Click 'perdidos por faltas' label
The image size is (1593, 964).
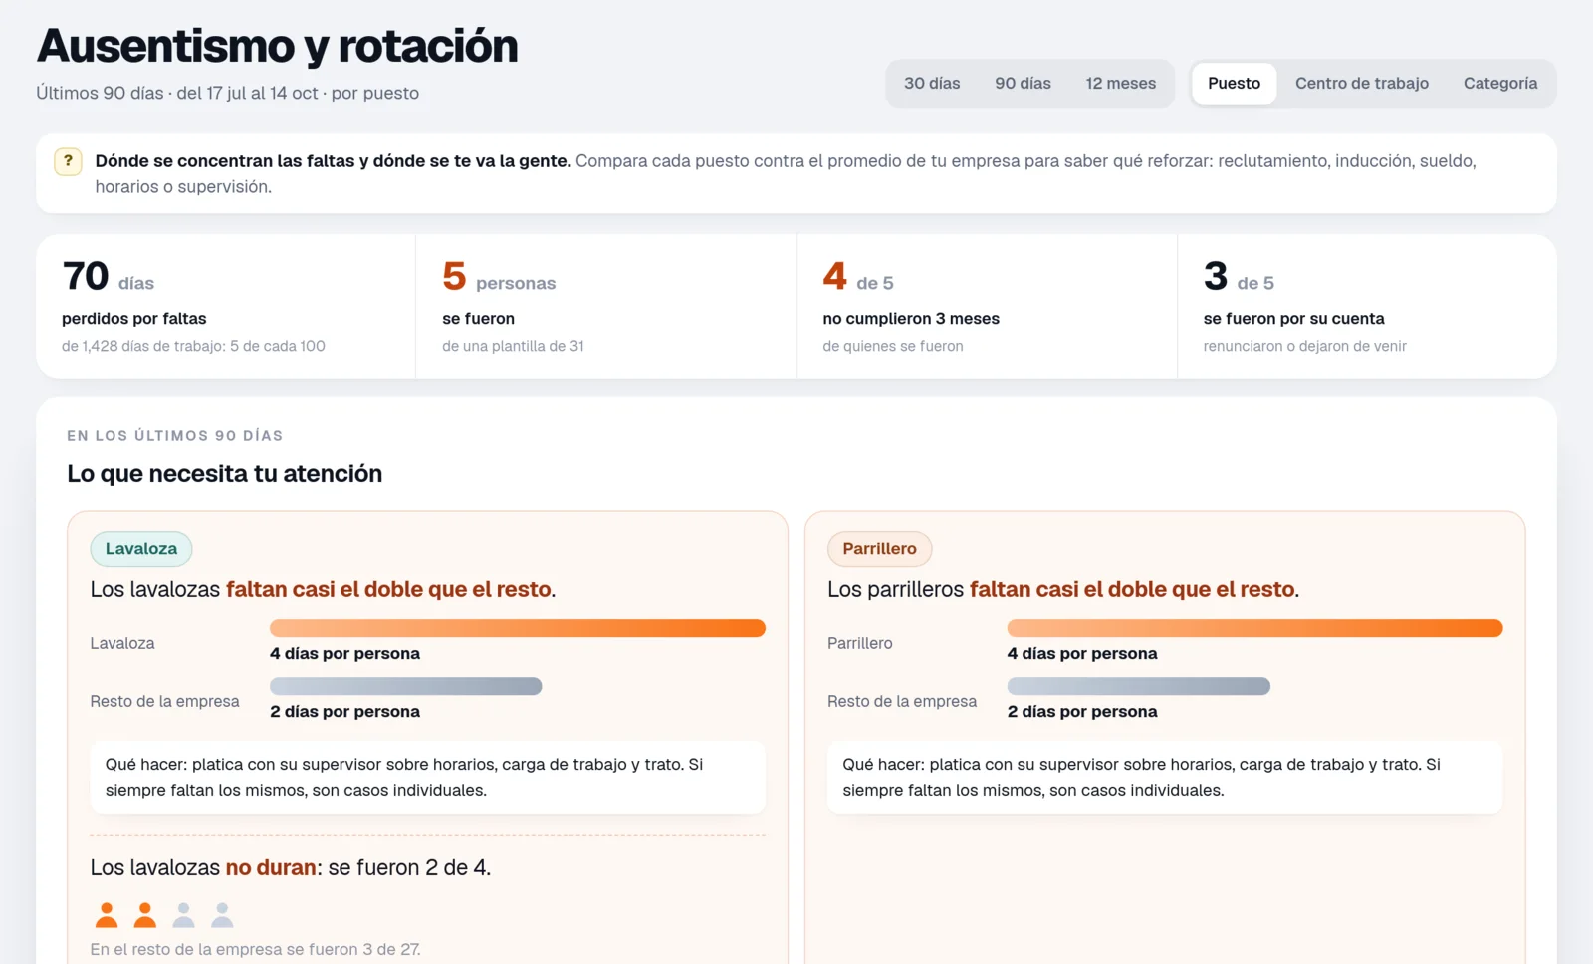pos(133,319)
